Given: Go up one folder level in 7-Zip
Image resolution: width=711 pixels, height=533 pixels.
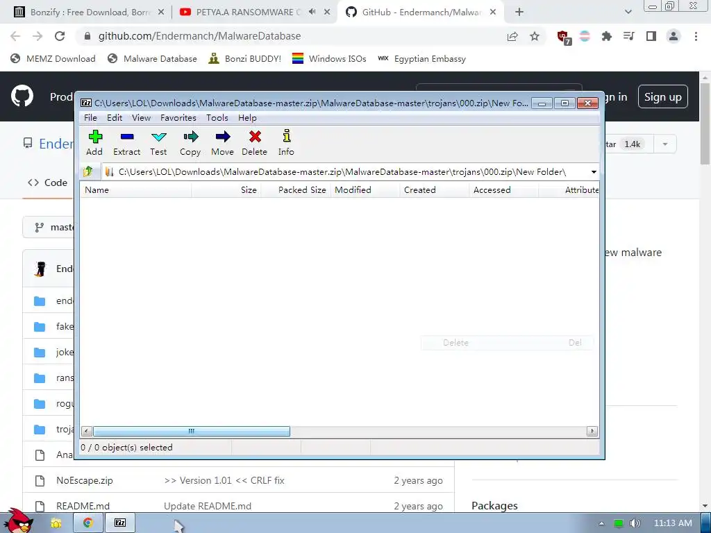Looking at the screenshot, I should (88, 172).
